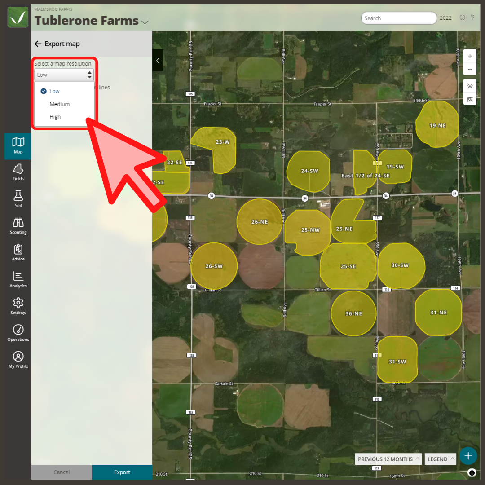Click the round teal add button
This screenshot has height=485, width=485.
468,456
